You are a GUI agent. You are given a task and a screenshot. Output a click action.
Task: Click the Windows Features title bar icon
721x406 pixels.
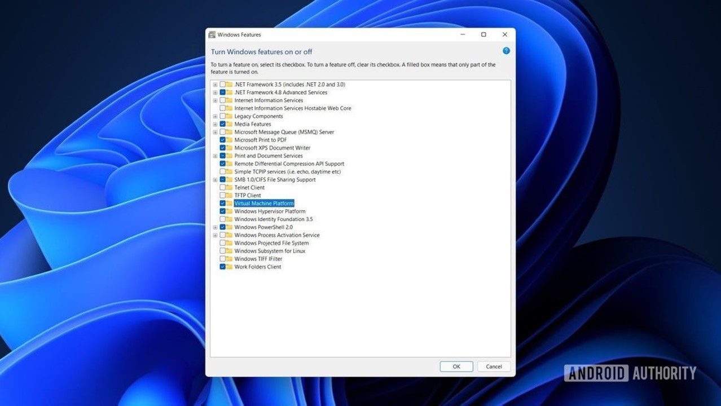pyautogui.click(x=212, y=35)
